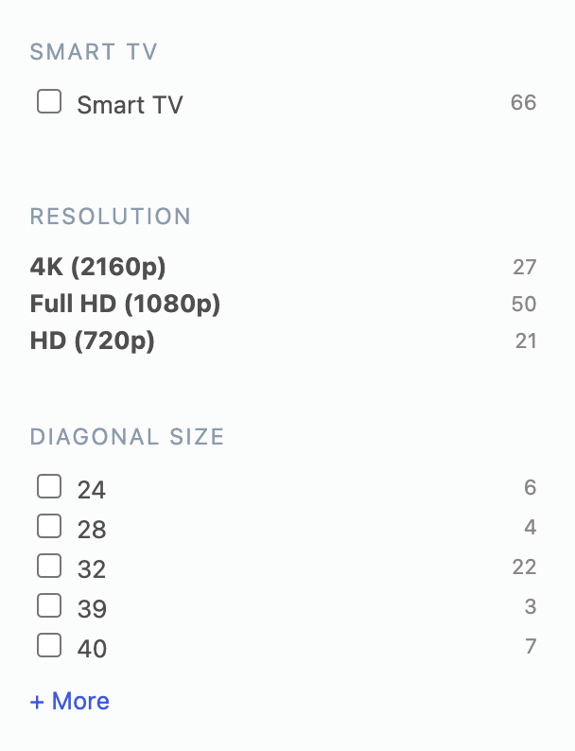Click the 32-inch result count 22
575x751 pixels.
click(524, 568)
